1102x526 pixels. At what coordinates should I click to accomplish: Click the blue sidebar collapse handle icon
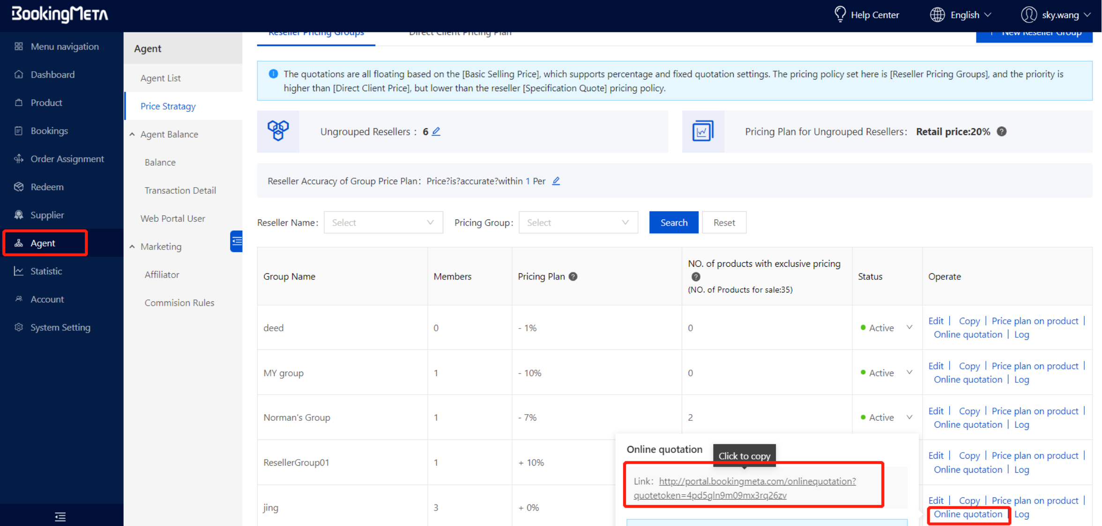237,241
